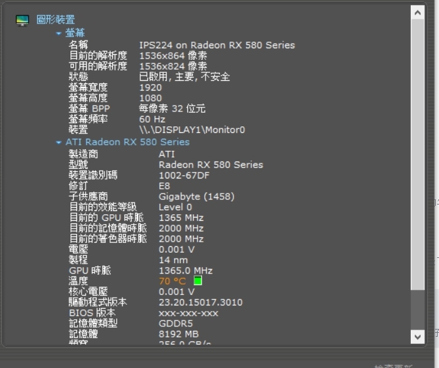The height and width of the screenshot is (368, 439).
Task: Select the 螢幕高度 label
Action: pyautogui.click(x=88, y=98)
